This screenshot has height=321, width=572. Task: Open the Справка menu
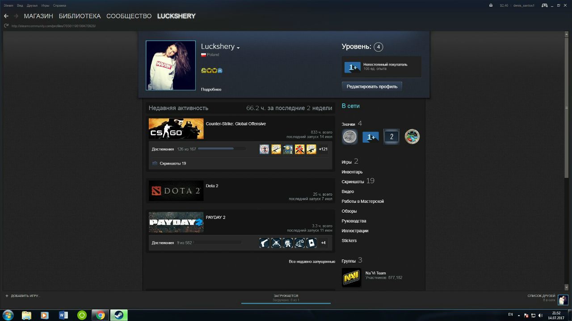coord(59,5)
